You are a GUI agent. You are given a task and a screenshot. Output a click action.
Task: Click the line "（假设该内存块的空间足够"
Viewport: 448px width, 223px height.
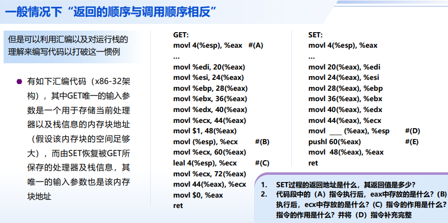point(79,139)
